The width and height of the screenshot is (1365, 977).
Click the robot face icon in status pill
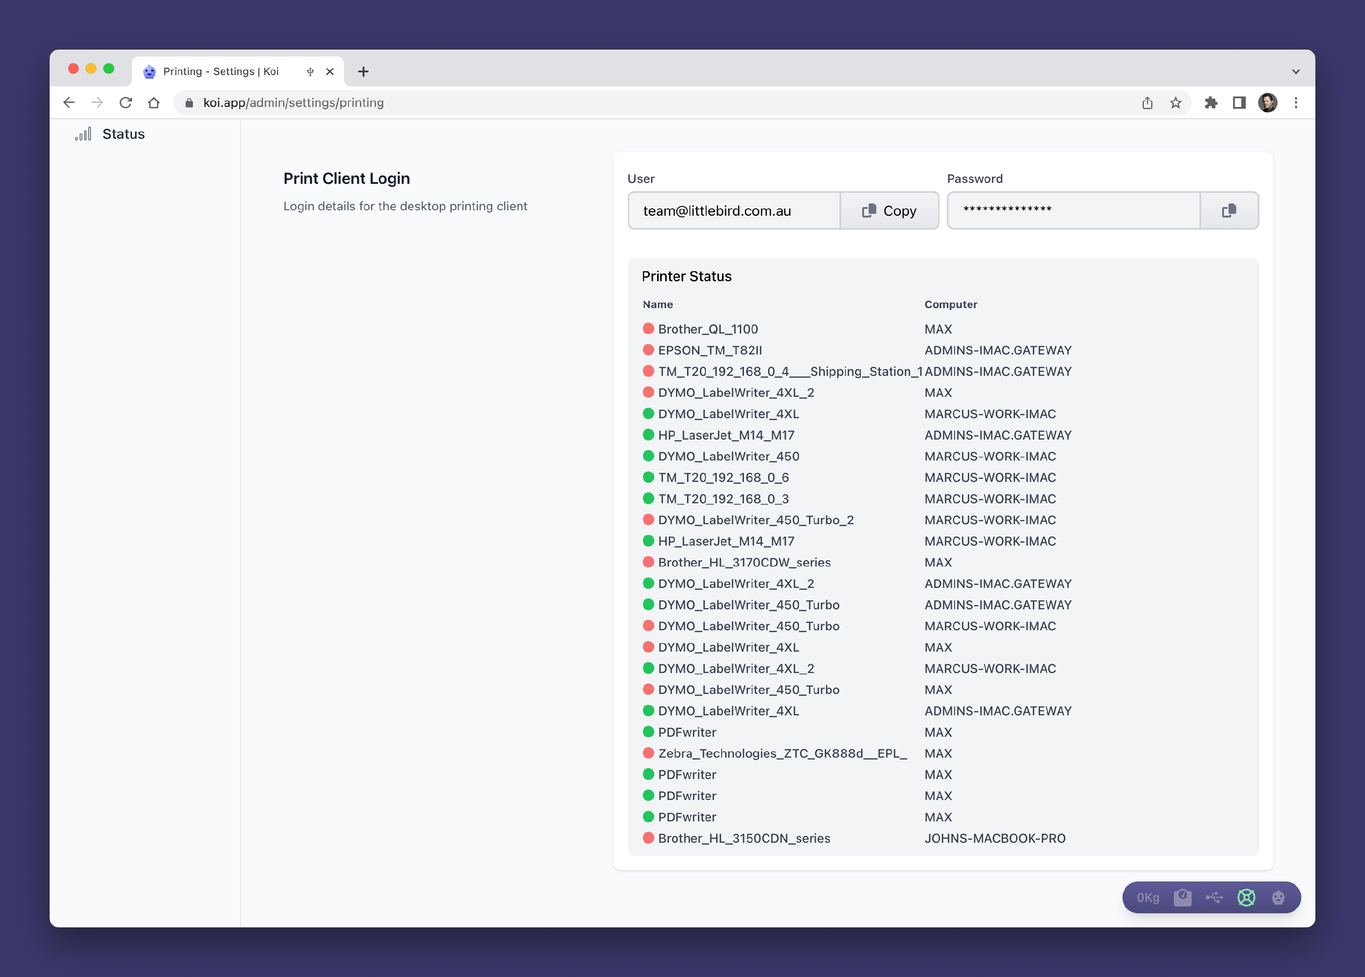(x=1278, y=897)
